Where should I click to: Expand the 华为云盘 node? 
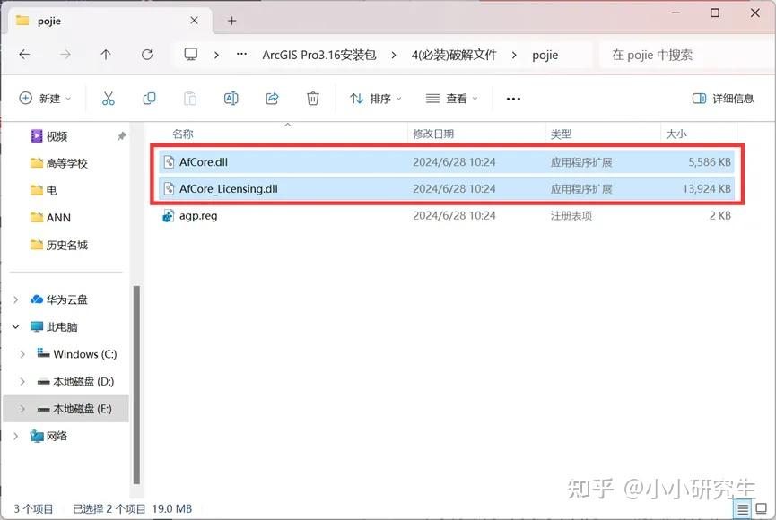[x=16, y=299]
